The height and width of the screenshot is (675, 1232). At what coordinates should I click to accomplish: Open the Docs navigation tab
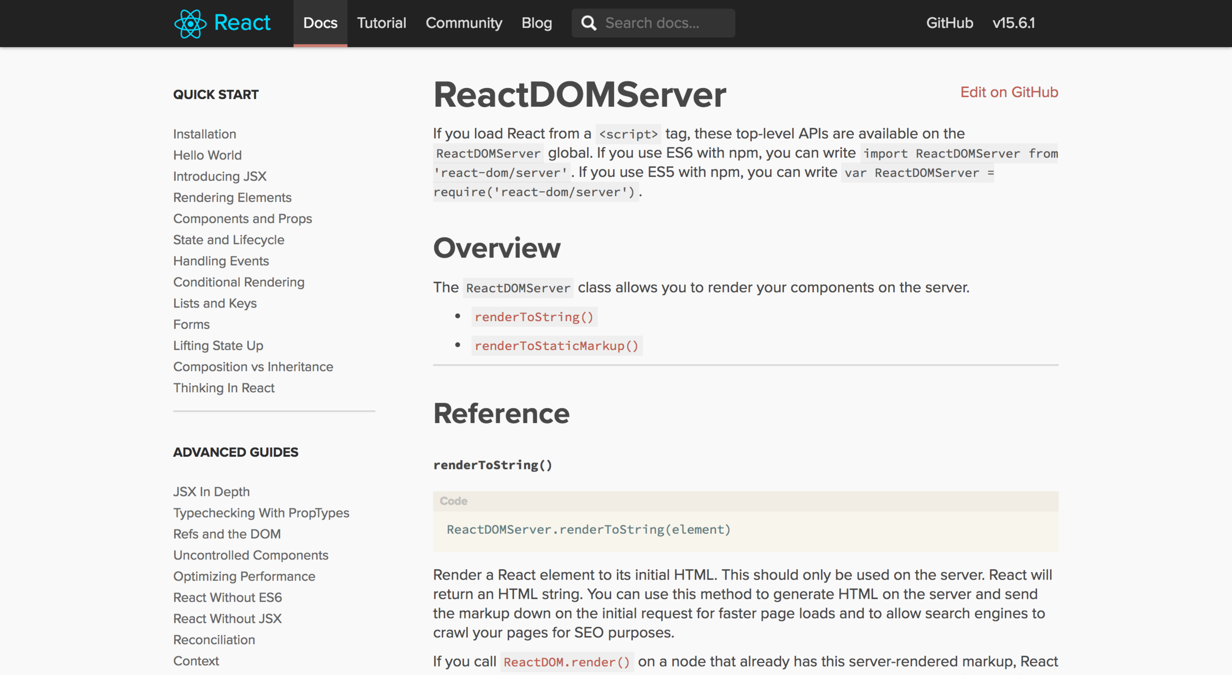pos(320,23)
